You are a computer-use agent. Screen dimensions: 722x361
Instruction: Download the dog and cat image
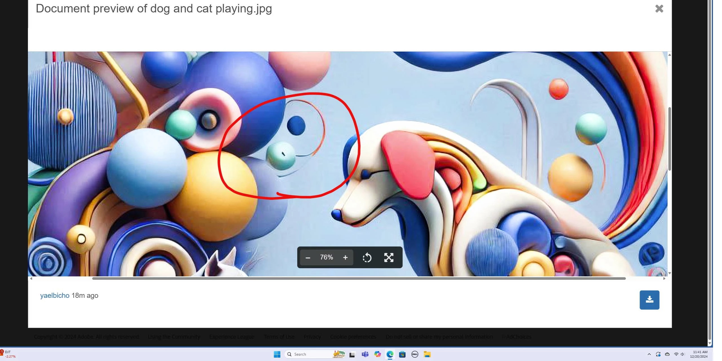(x=649, y=300)
